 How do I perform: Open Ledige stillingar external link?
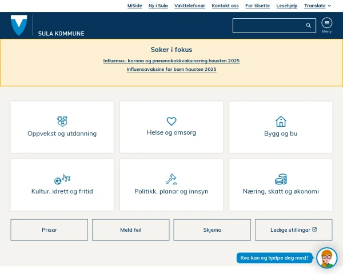coord(293,230)
